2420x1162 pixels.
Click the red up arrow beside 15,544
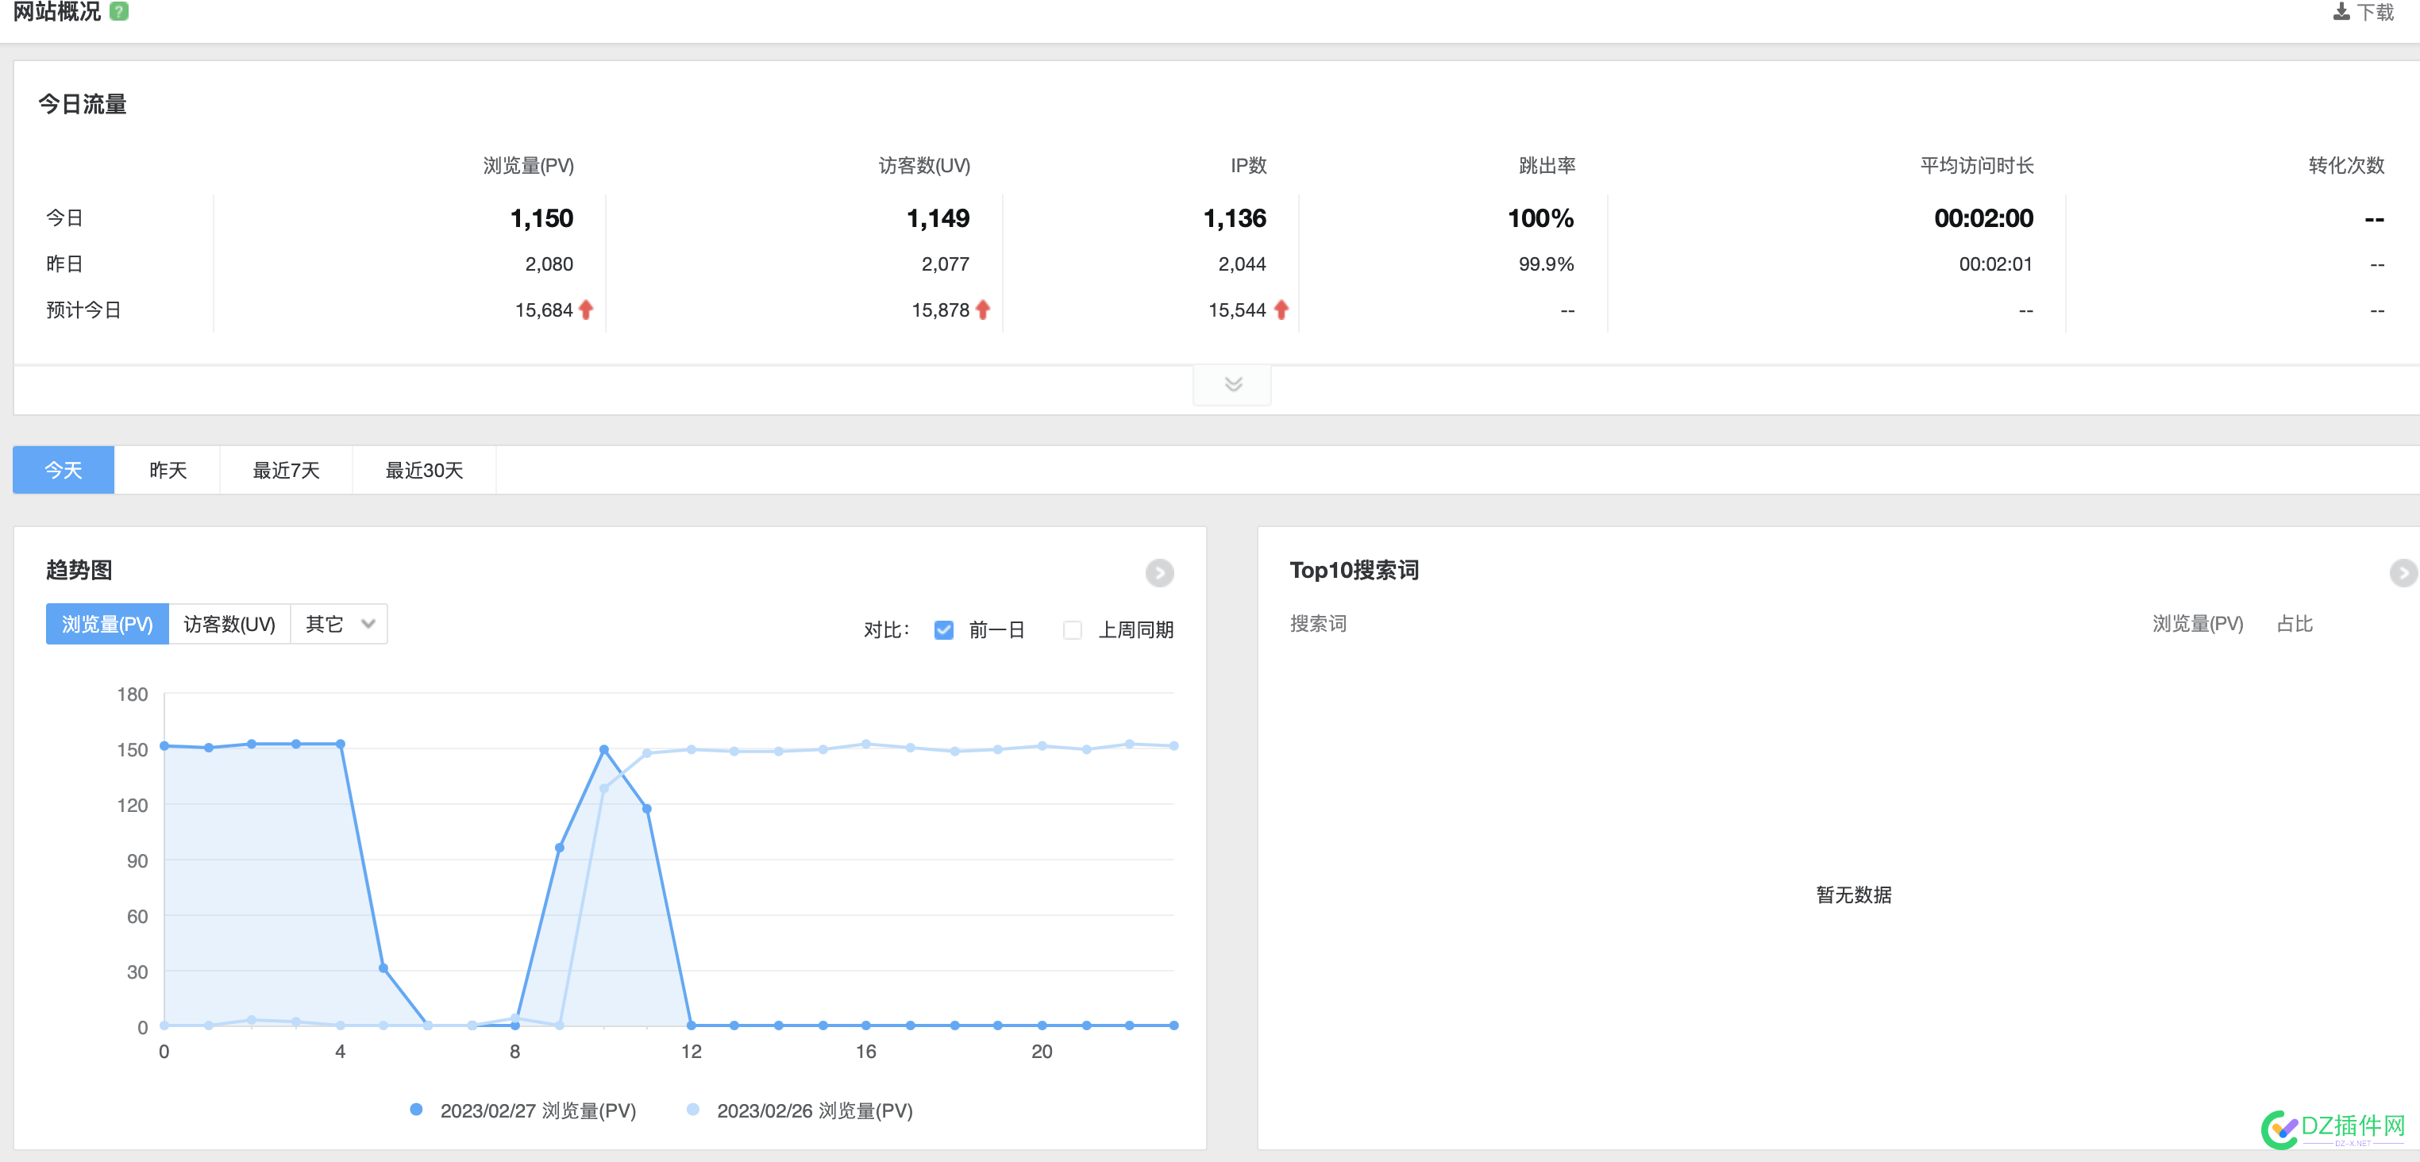click(x=1281, y=309)
